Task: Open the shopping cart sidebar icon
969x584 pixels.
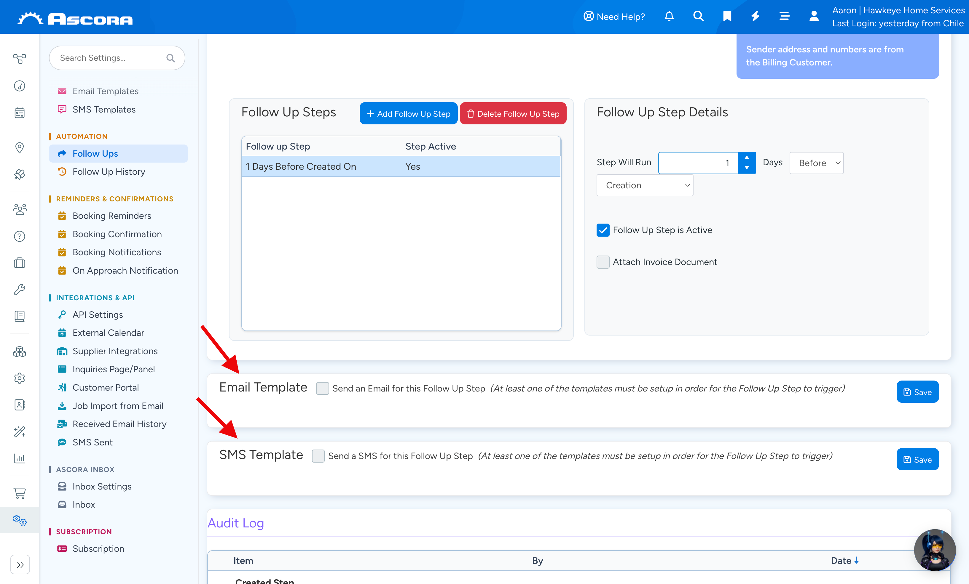Action: [x=19, y=492]
